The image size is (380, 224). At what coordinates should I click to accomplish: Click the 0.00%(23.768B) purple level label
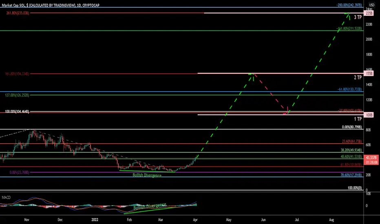[20, 172]
